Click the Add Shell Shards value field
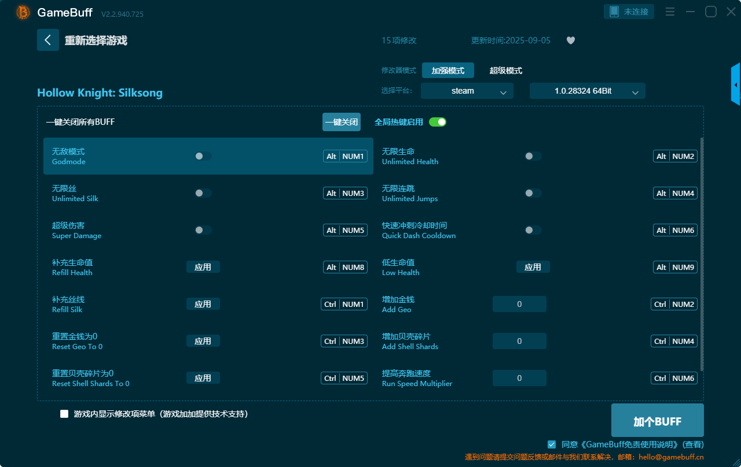 (x=519, y=341)
